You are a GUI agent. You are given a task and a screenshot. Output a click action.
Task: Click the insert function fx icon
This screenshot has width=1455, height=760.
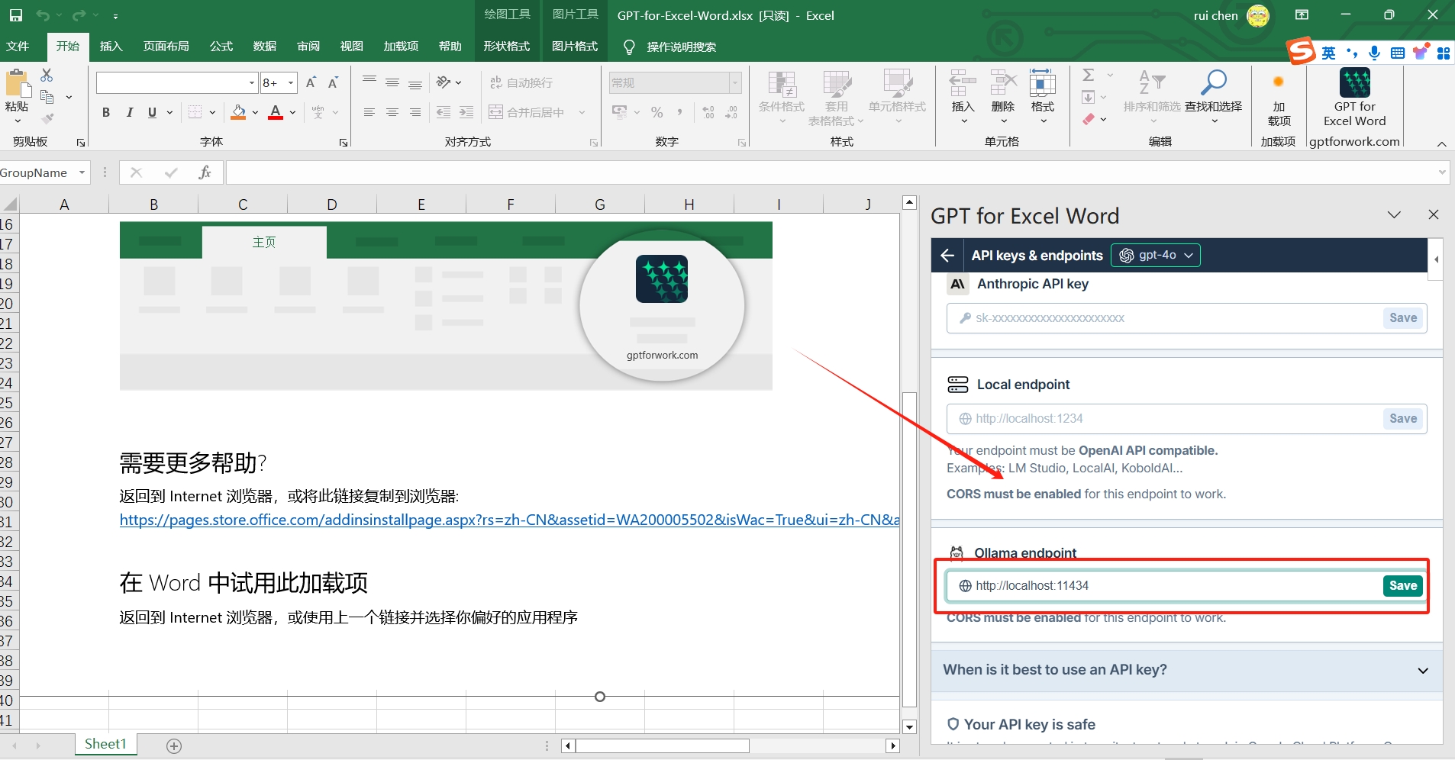tap(204, 172)
